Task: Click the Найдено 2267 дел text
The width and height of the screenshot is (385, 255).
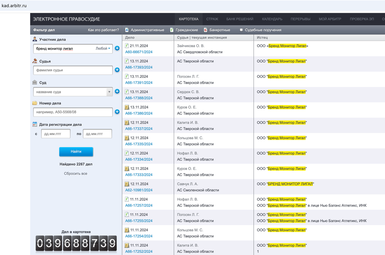Action: (x=76, y=164)
